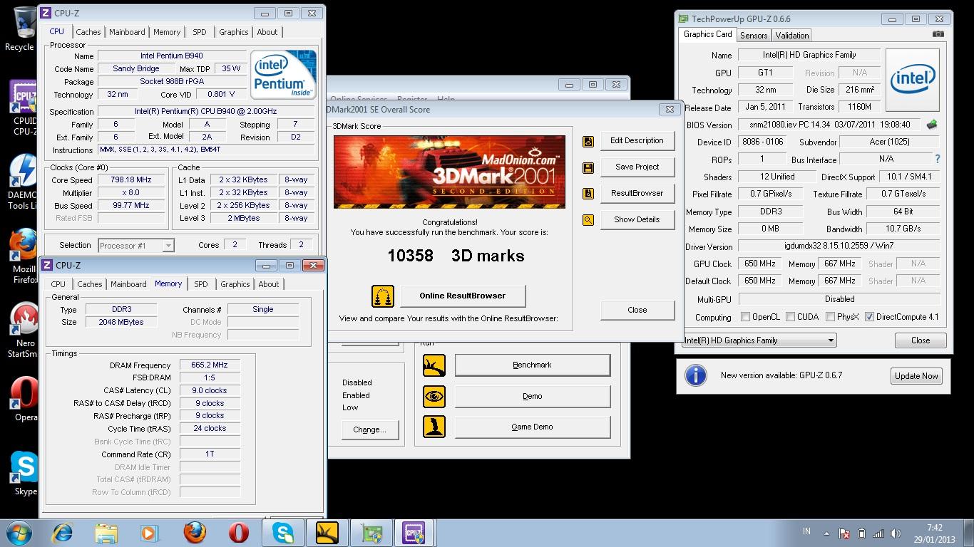Click the Save Project floppy icon
974x547 pixels.
pyautogui.click(x=588, y=168)
